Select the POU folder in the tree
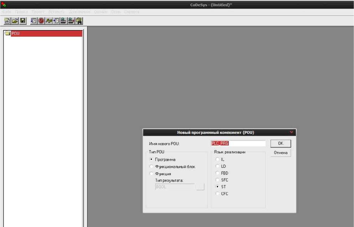 (x=15, y=34)
